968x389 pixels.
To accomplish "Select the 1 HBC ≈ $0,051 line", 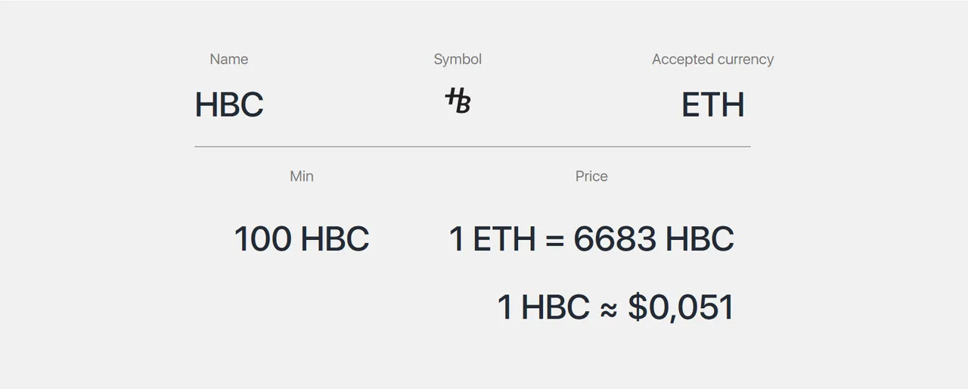I will (616, 307).
